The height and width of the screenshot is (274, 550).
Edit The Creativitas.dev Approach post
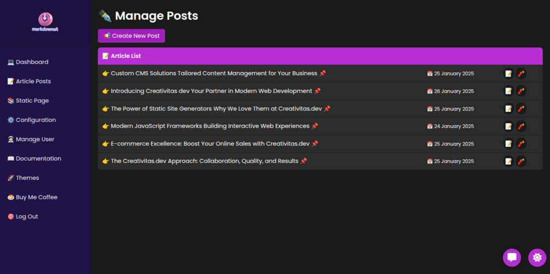[x=508, y=161]
